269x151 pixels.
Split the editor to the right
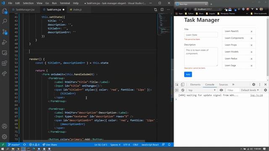pyautogui.click(x=162, y=10)
